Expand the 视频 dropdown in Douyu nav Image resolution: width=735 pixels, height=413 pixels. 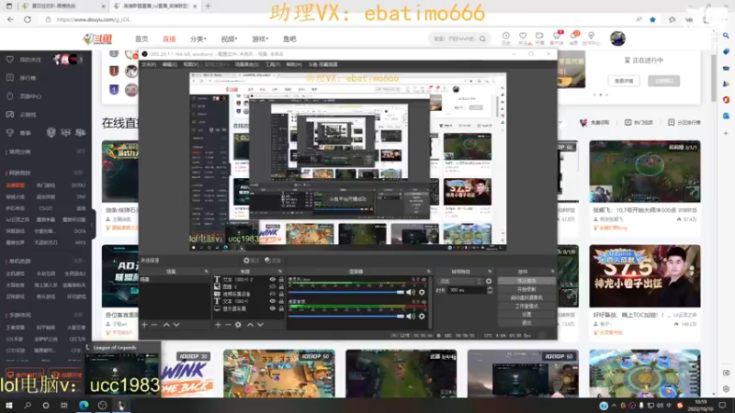[x=229, y=39]
